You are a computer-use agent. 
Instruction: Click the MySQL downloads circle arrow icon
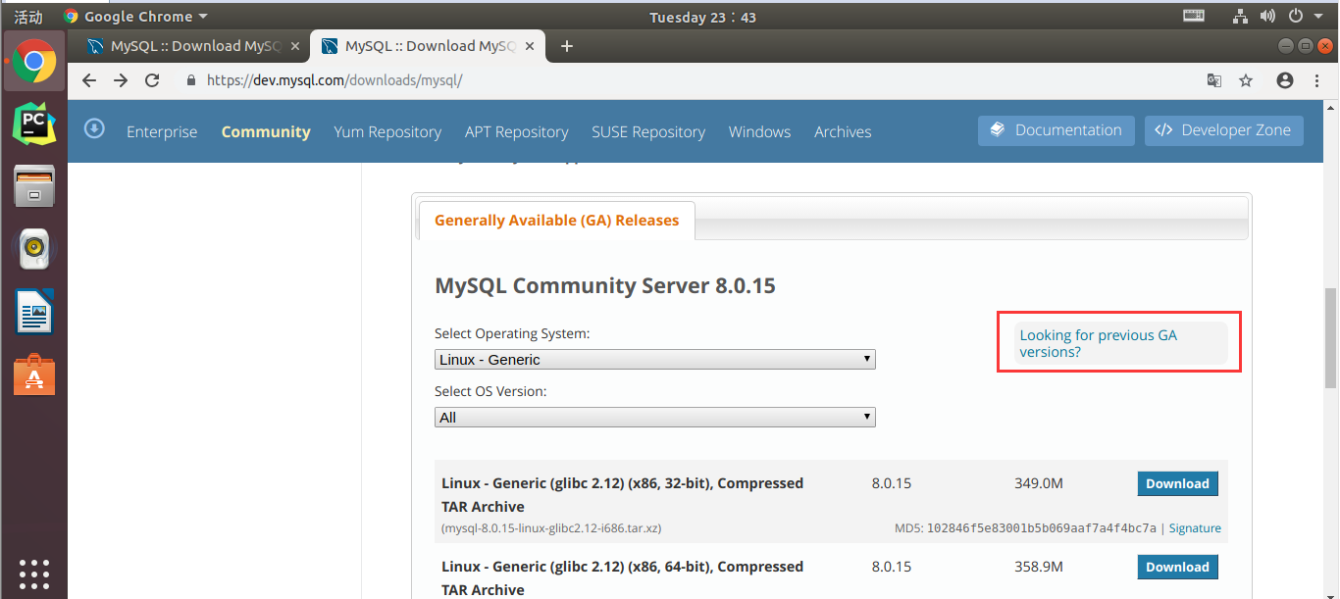(94, 128)
